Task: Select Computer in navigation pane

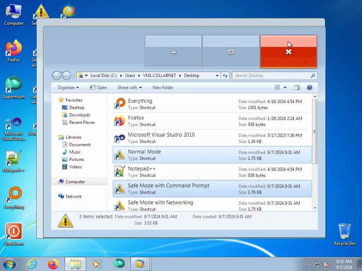Action: [75, 182]
